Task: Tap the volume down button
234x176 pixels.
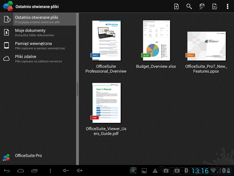Action: click(x=66, y=171)
